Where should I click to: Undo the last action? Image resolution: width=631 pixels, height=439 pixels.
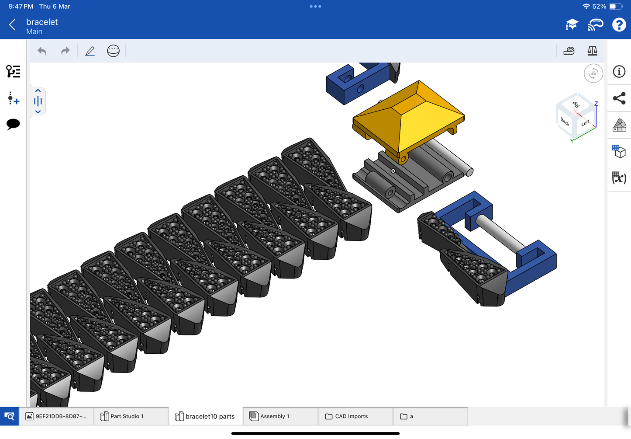click(42, 51)
